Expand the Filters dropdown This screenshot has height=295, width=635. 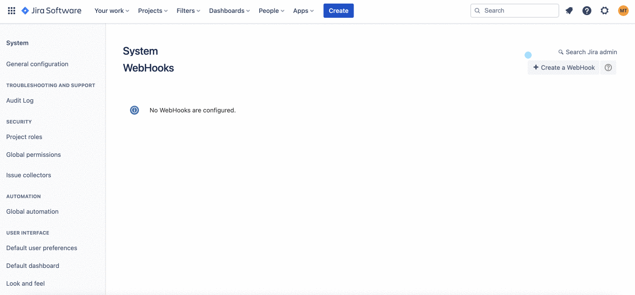[188, 11]
